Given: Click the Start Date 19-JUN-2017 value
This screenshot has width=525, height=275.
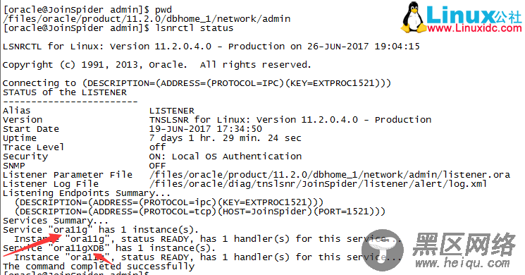Looking at the screenshot, I should (x=206, y=129).
